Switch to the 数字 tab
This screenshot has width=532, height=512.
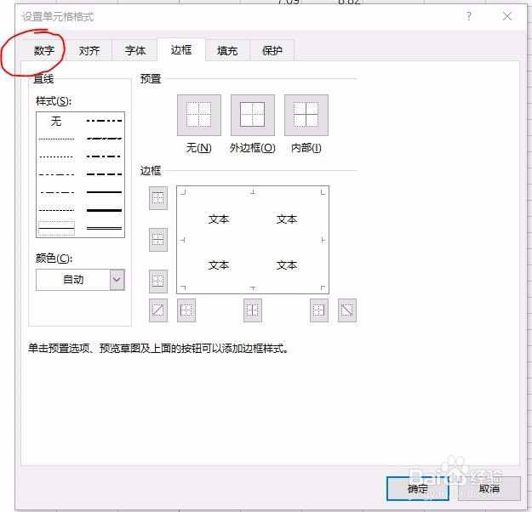click(x=44, y=50)
